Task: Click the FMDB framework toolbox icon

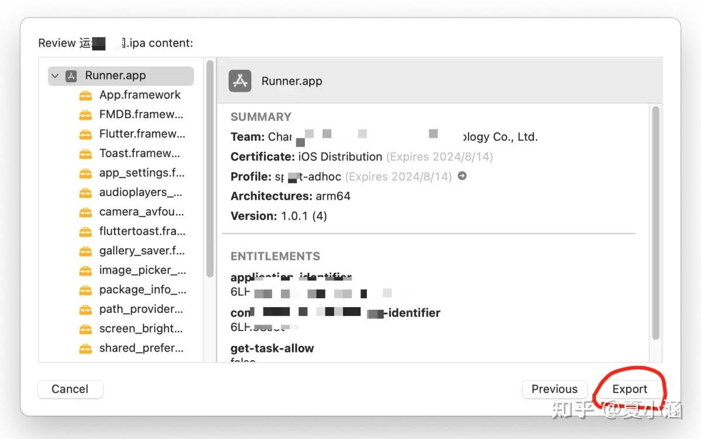Action: click(x=86, y=114)
